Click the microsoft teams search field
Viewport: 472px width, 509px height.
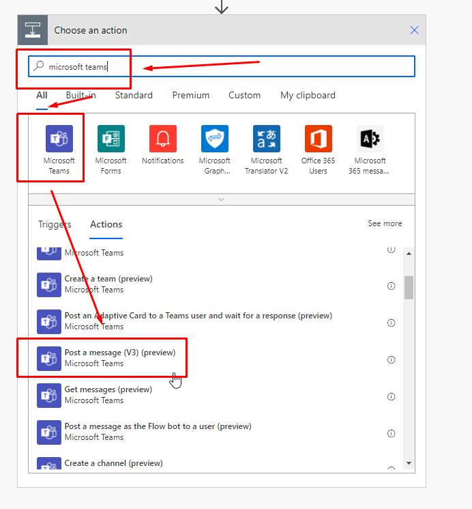coord(222,66)
